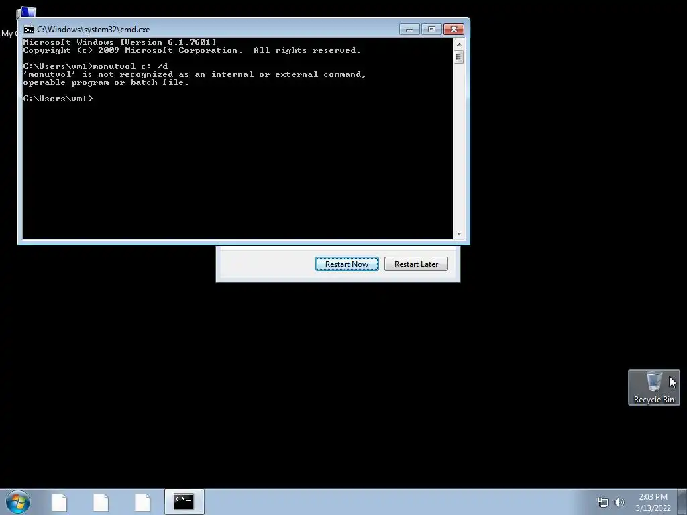Click the cmd scrollbar up arrow
This screenshot has height=515, width=687.
(x=459, y=44)
